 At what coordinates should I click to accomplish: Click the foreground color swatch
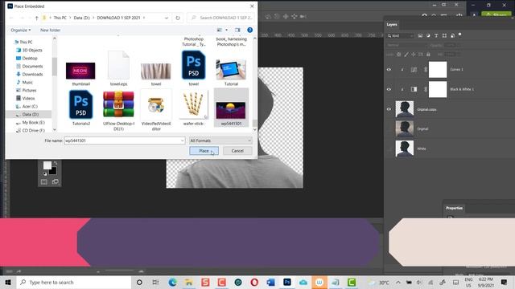click(47, 165)
